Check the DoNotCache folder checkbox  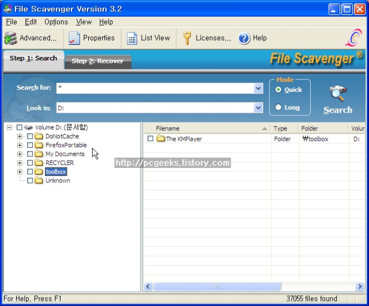click(x=30, y=136)
